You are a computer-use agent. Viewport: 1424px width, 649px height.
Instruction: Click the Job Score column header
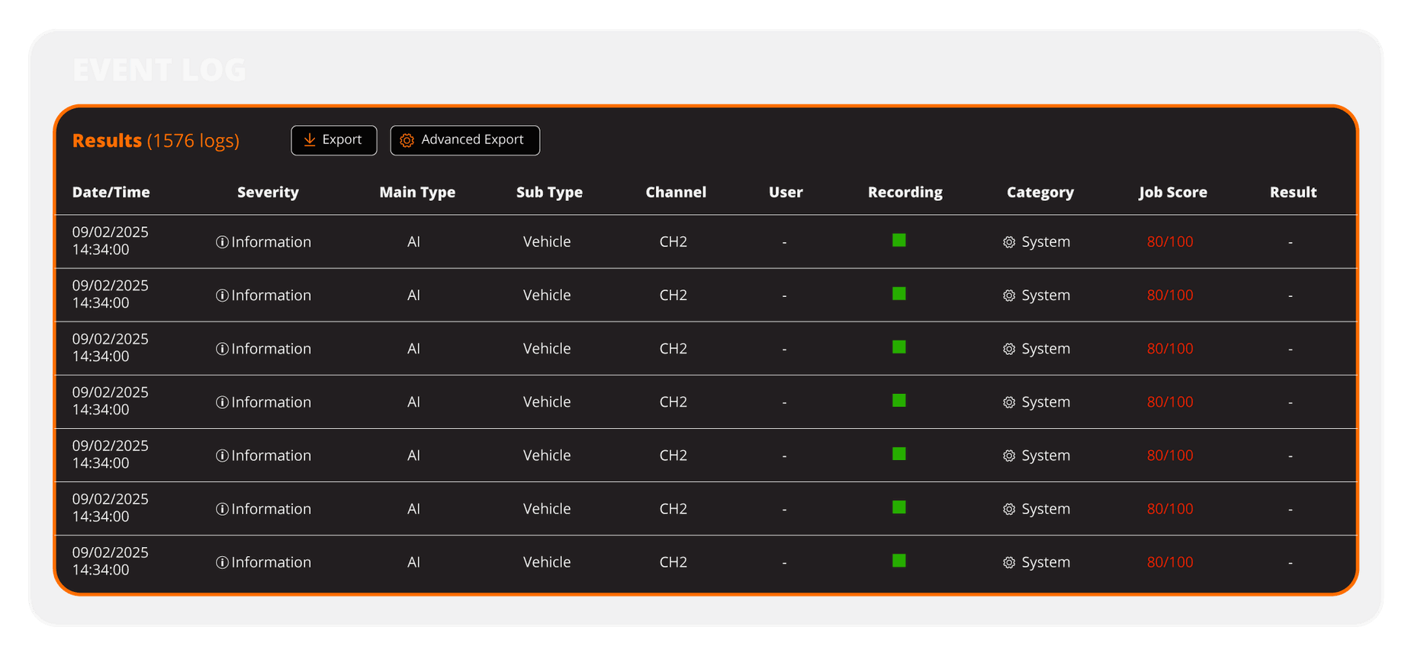1172,192
